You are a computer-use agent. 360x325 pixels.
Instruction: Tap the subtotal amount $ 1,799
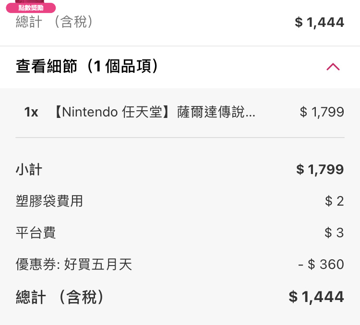tap(320, 170)
